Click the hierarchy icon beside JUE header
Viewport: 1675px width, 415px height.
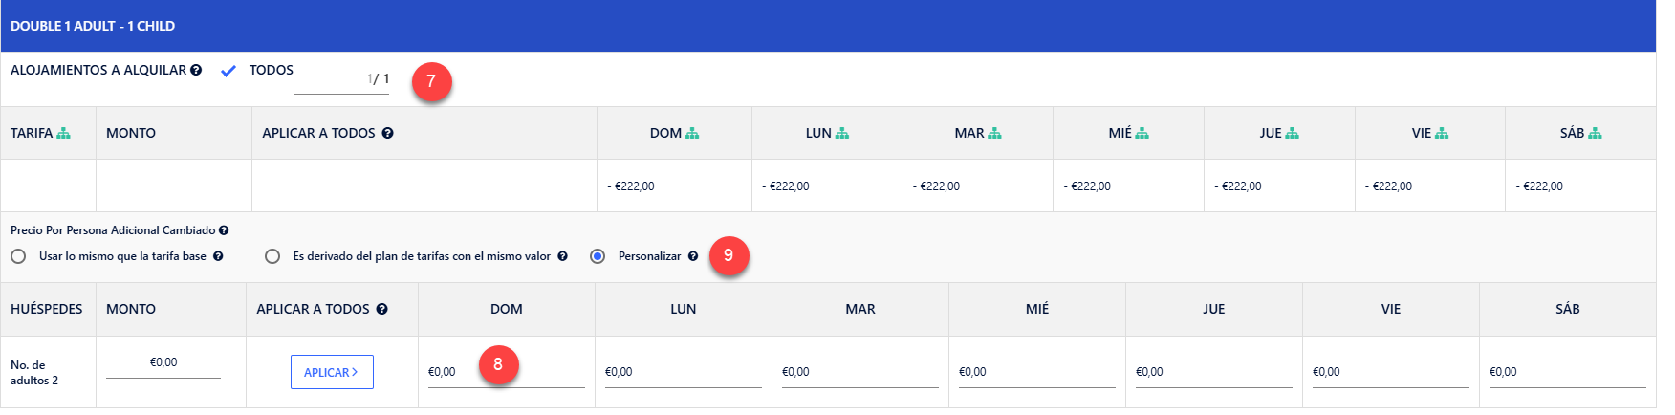pyautogui.click(x=1293, y=133)
